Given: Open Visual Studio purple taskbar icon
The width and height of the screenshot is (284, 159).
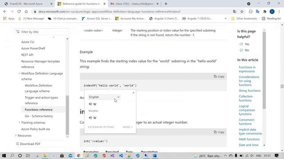Looking at the screenshot, I should [112, 155].
